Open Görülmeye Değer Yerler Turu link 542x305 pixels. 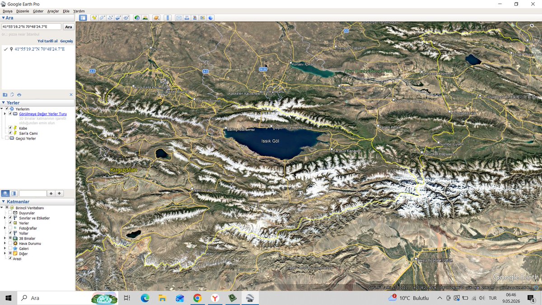tap(43, 114)
